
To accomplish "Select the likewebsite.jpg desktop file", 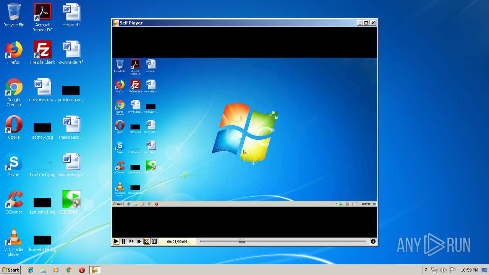I will [x=42, y=244].
